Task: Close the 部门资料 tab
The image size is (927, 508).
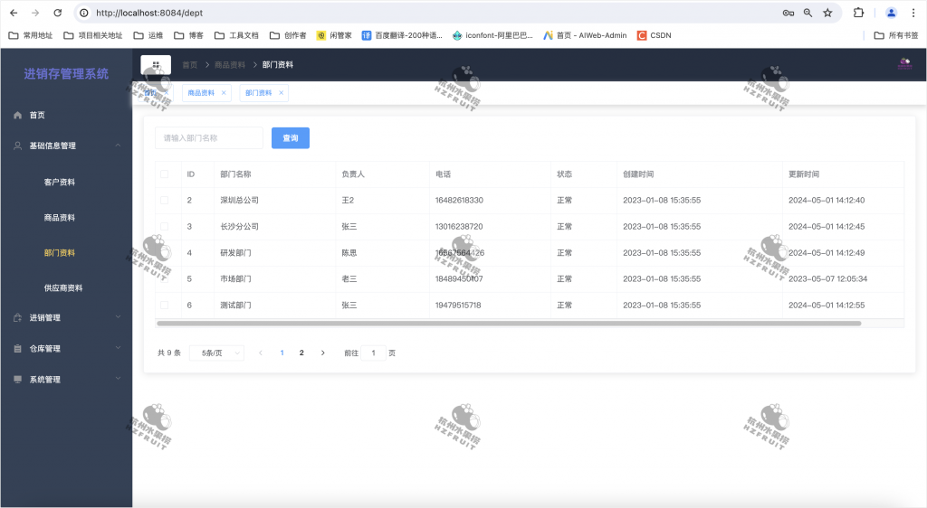Action: pyautogui.click(x=281, y=92)
